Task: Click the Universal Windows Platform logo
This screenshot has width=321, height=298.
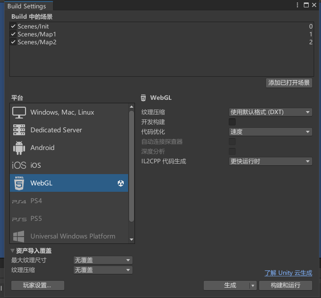Action: [x=19, y=237]
